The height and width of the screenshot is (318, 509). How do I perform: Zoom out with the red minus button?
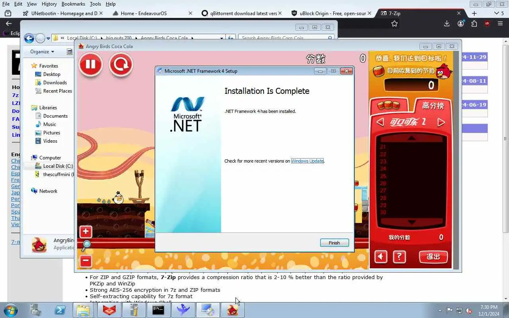(86, 261)
